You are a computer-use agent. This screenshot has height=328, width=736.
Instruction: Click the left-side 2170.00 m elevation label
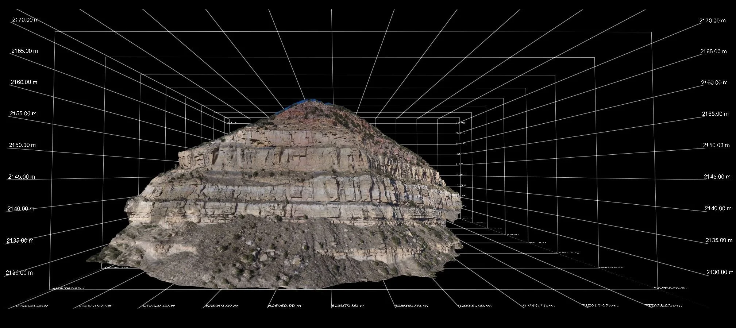click(26, 20)
